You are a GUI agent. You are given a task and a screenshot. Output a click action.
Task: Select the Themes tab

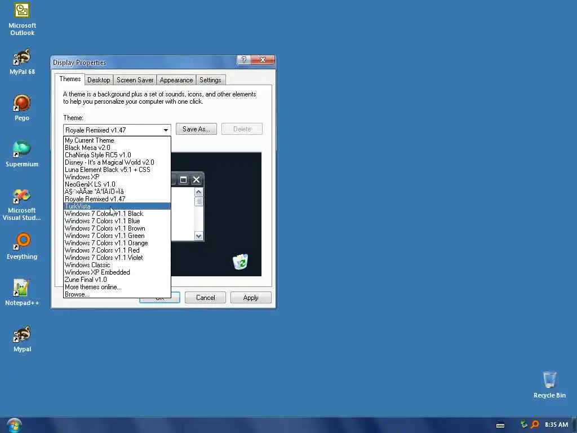click(70, 79)
